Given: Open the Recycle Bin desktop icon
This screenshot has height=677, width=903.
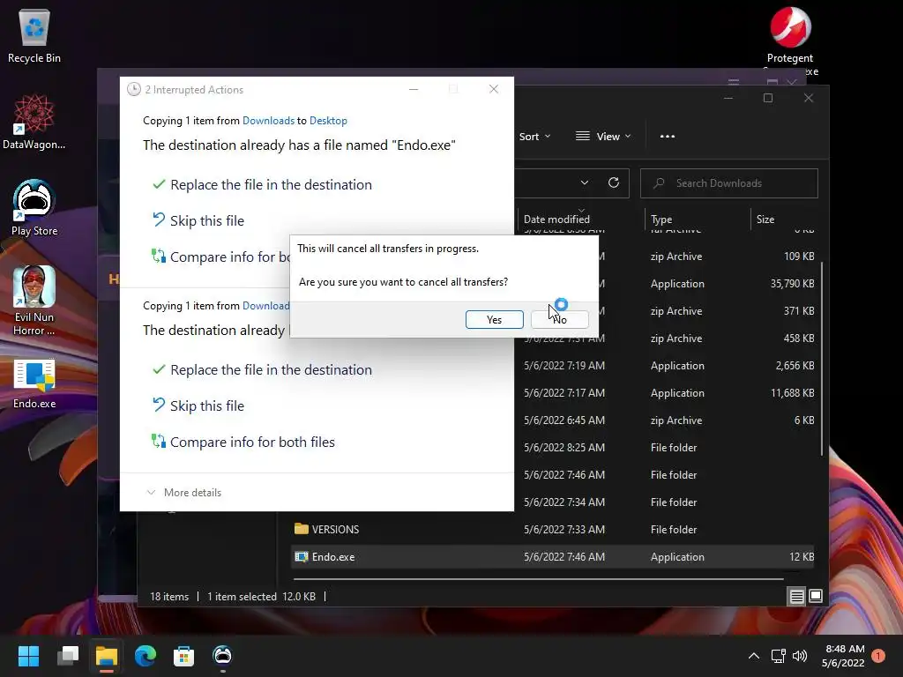Looking at the screenshot, I should click(x=34, y=36).
